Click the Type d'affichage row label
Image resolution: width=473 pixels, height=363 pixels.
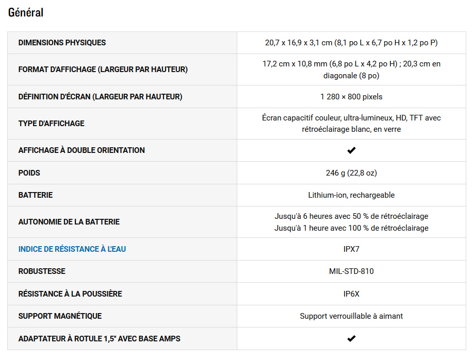click(51, 124)
